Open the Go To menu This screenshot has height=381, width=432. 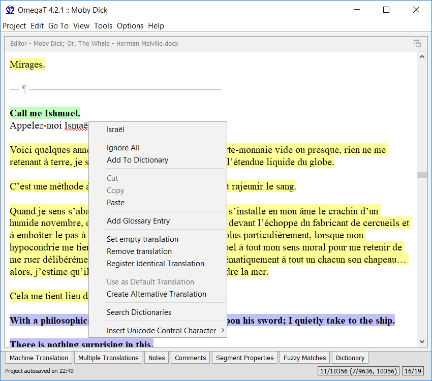58,26
